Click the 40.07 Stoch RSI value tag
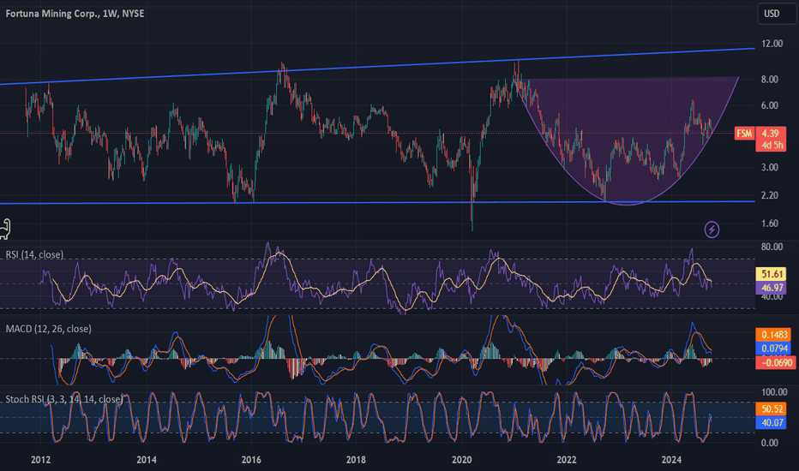 [x=772, y=423]
